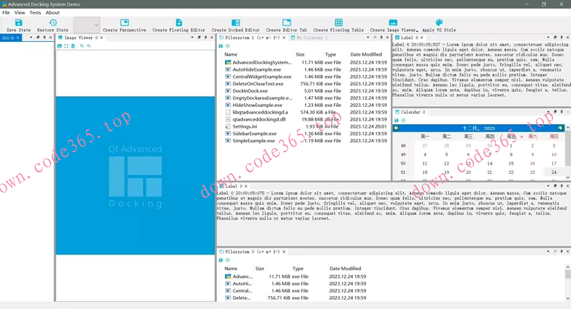Click the Save State toolbar icon

coord(19,23)
